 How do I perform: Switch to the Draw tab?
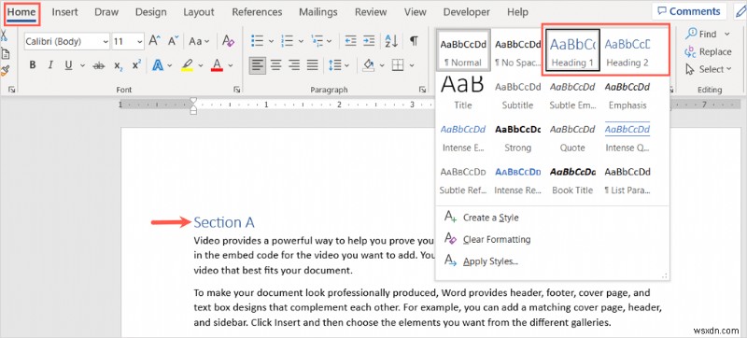tap(106, 12)
